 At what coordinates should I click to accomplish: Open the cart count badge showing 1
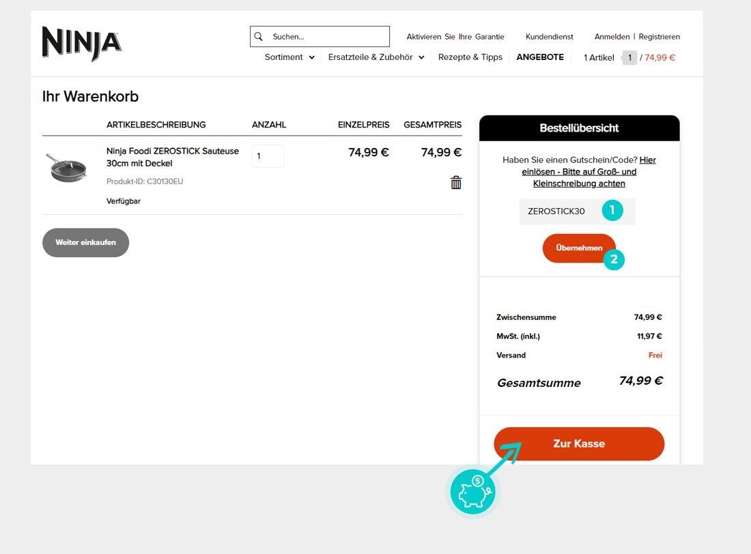pyautogui.click(x=629, y=57)
